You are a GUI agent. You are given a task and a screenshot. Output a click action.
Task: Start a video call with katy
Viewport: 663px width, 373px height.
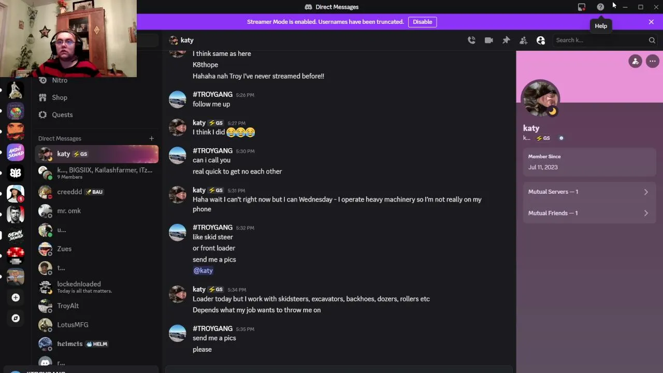(488, 40)
